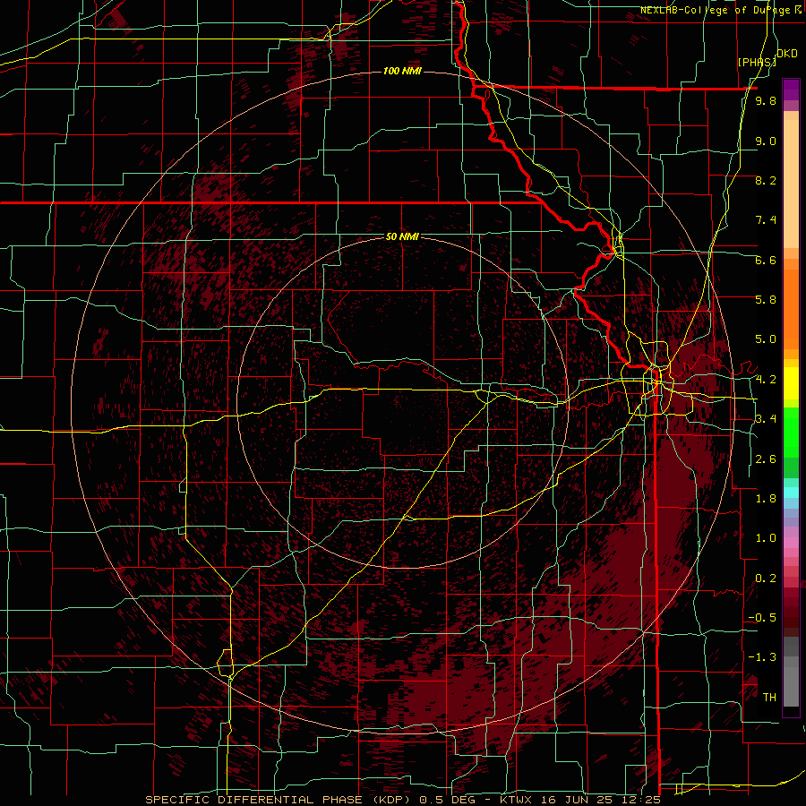Click the "100 NMI" range ring label
806x806 pixels.
(x=402, y=71)
